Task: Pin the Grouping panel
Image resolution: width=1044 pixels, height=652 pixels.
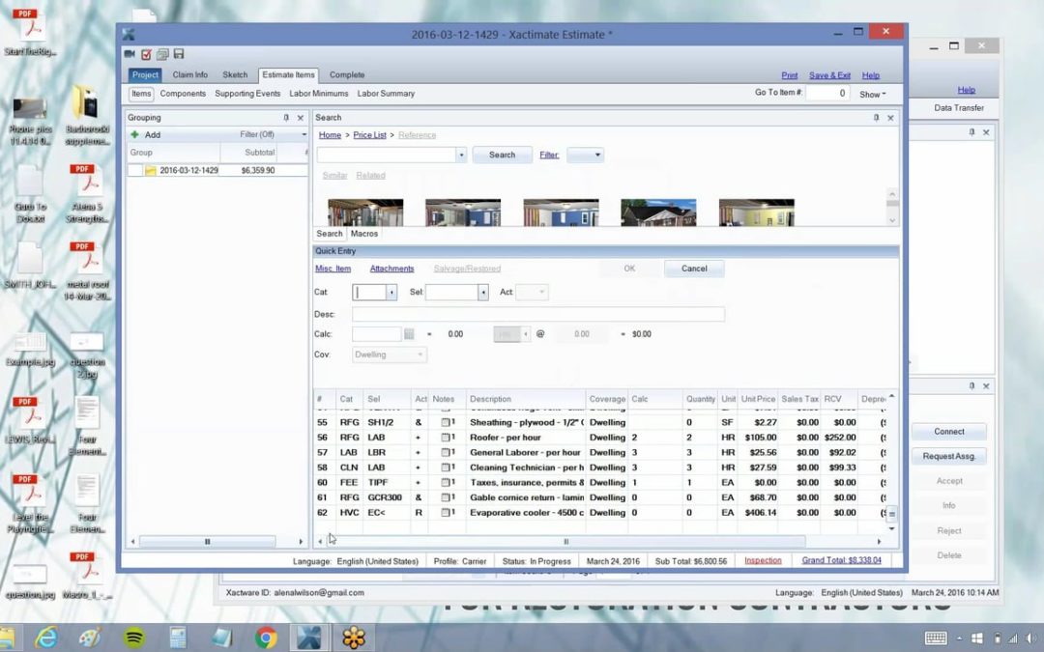Action: pos(286,118)
